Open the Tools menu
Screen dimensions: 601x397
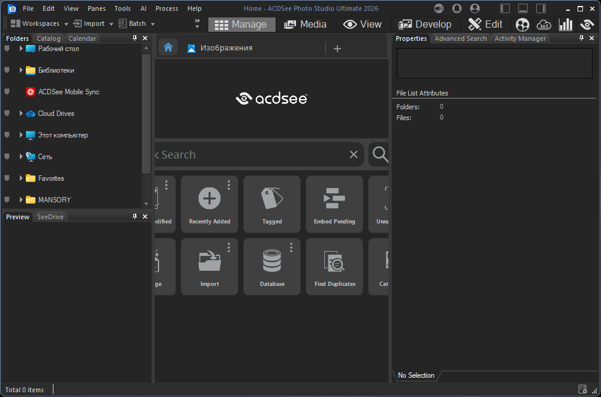click(122, 8)
